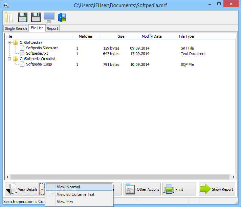
Task: Minimize the Softpedia.mrf window
Action: (210, 4)
